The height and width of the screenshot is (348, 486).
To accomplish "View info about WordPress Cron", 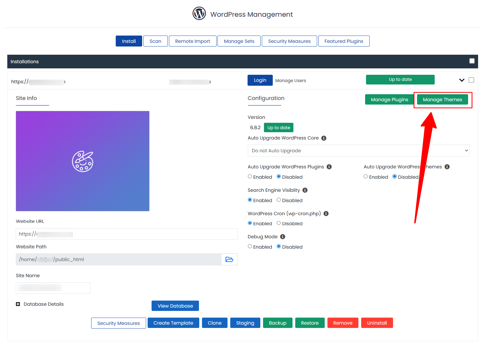I will click(326, 214).
